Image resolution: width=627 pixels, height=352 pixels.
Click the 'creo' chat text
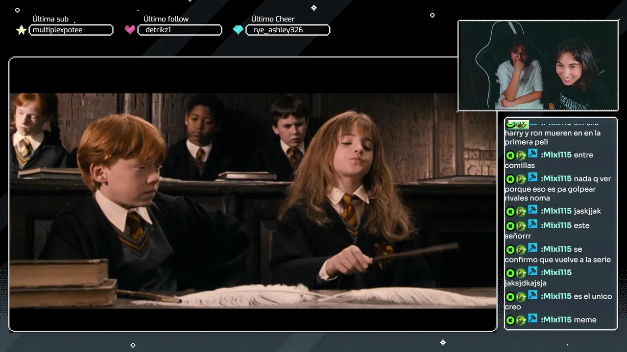click(513, 307)
